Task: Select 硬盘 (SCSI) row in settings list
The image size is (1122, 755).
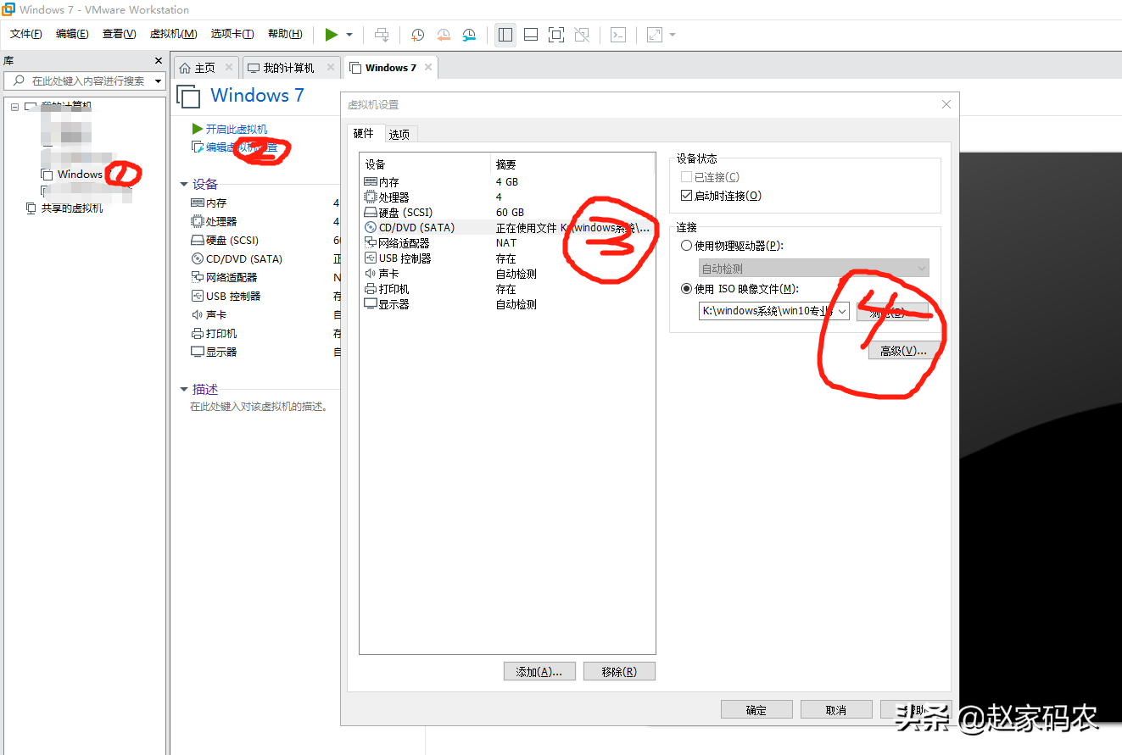Action: [507, 213]
